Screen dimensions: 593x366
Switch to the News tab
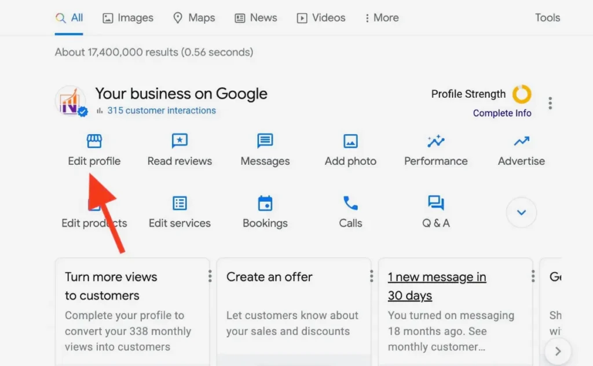tap(256, 18)
